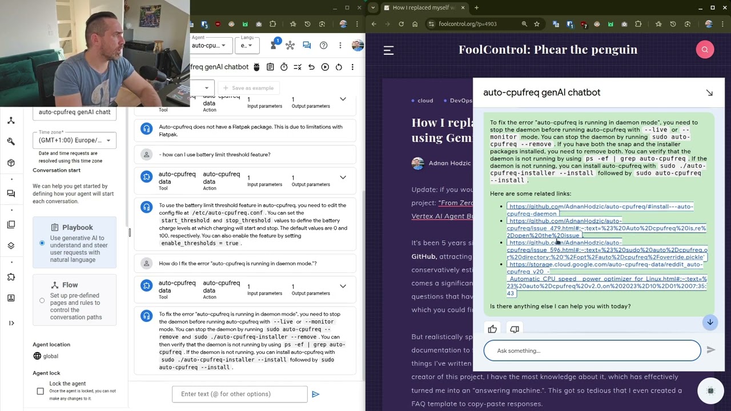
Task: Open the Tools wrench icon in the left sidebar
Action: (x=11, y=142)
